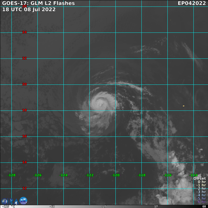
Task: Click the '18 UTC 08 Jul 2022' timestamp
Action: click(x=29, y=9)
